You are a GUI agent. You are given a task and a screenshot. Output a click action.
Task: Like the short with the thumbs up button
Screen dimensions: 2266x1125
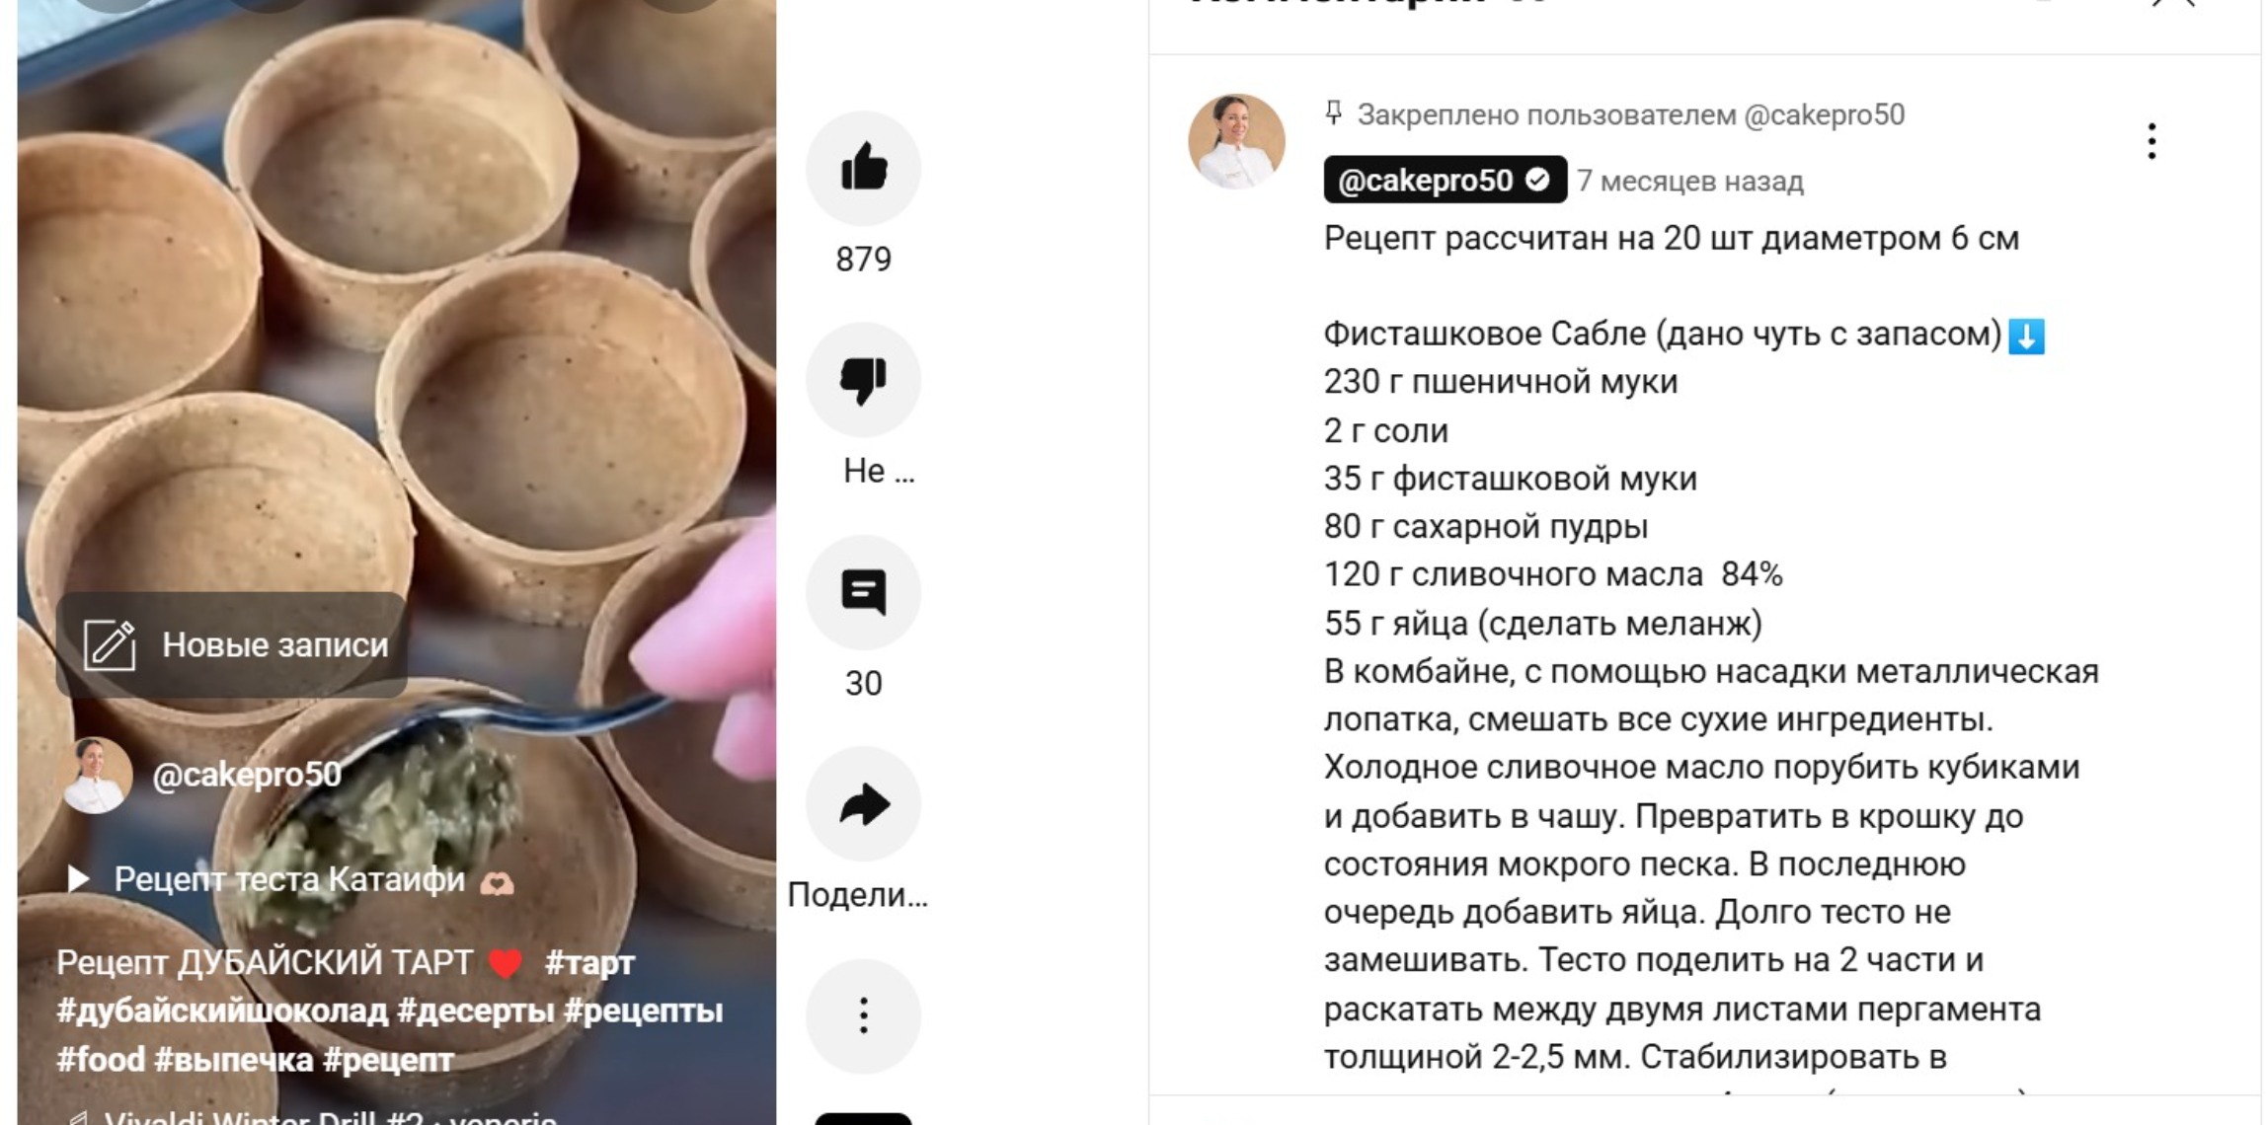pyautogui.click(x=863, y=168)
